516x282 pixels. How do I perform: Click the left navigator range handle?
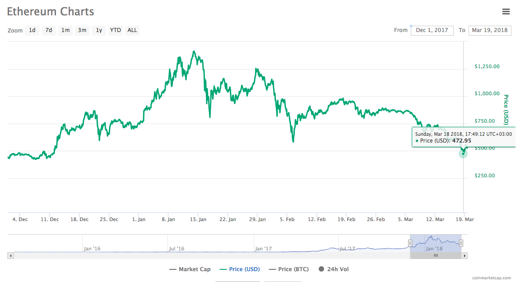click(410, 243)
